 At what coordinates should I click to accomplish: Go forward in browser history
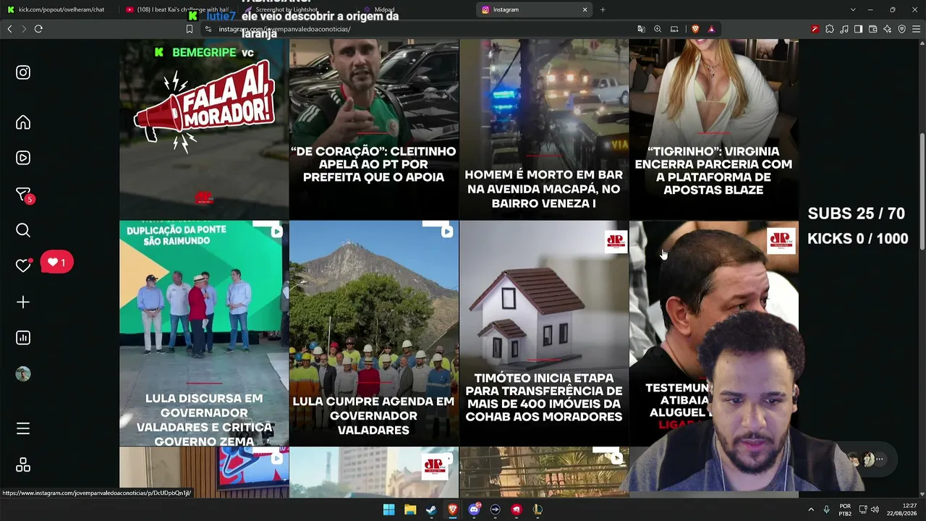23,29
